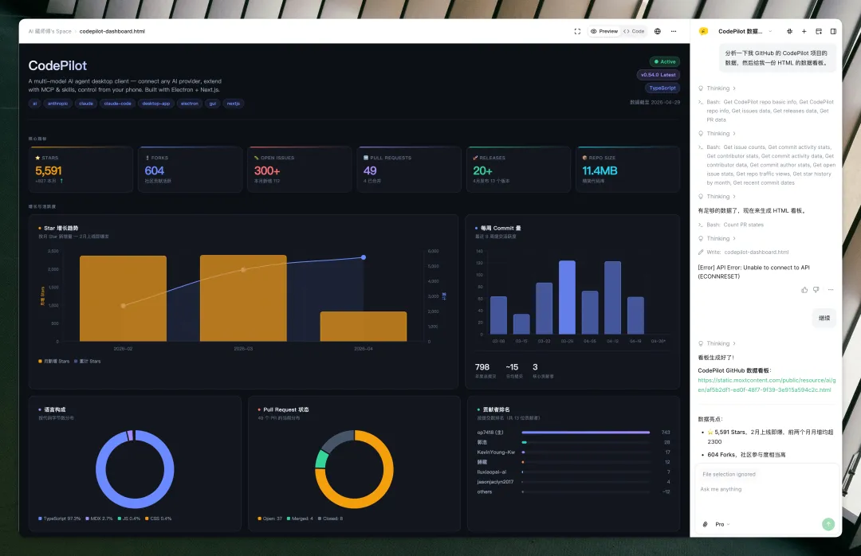Send the message with green arrow button

(x=828, y=524)
